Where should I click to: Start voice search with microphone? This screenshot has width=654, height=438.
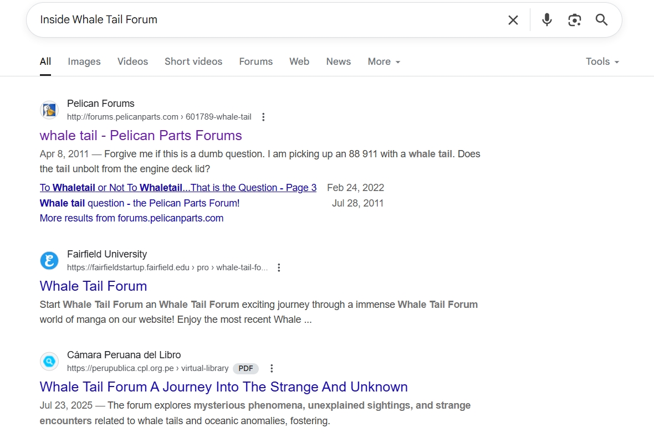(547, 19)
